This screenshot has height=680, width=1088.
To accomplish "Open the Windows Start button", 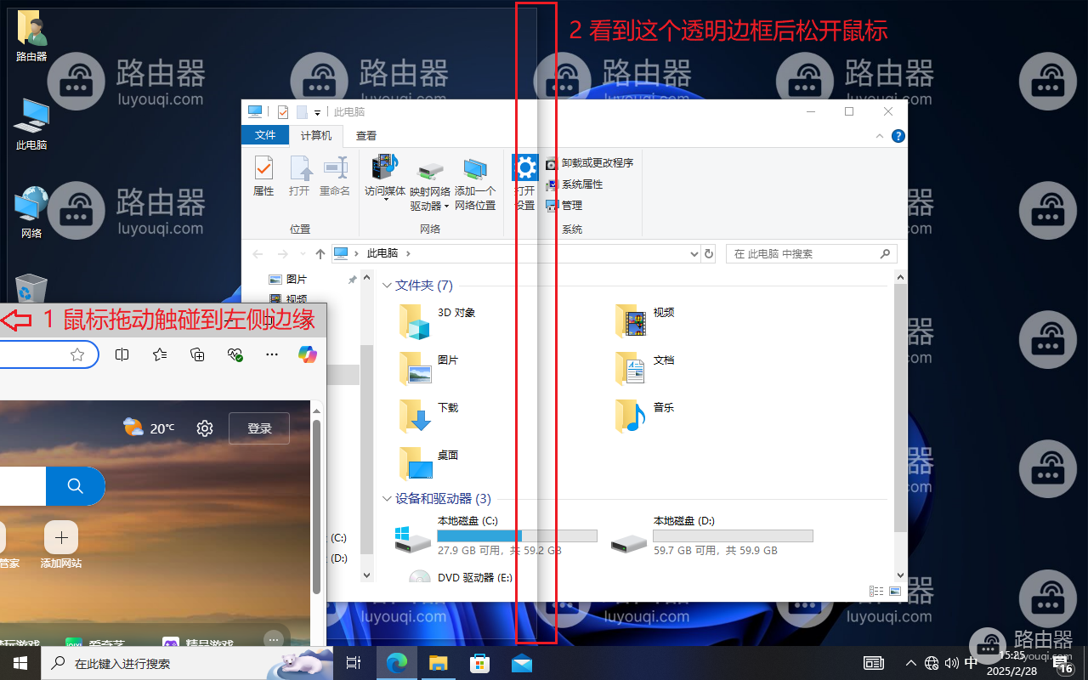I will tap(20, 663).
